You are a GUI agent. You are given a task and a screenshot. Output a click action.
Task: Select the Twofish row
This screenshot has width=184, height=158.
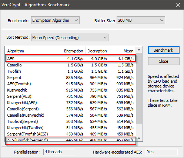tap(70, 71)
